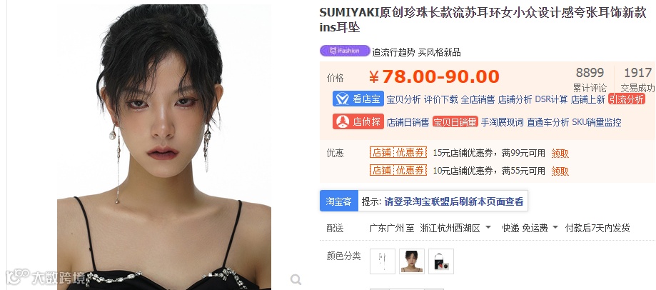Click the 请登录淘宝联盟后刷新本页面查看 prompt link
This screenshot has width=656, height=290.
(x=454, y=201)
